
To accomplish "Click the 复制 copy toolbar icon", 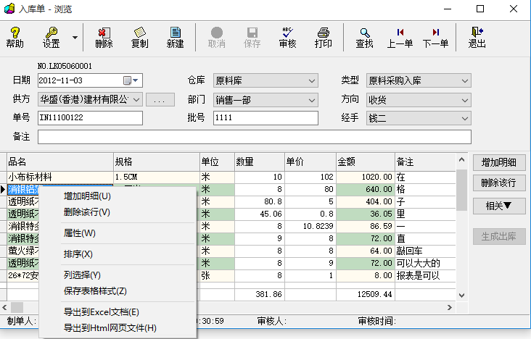I will 140,37.
